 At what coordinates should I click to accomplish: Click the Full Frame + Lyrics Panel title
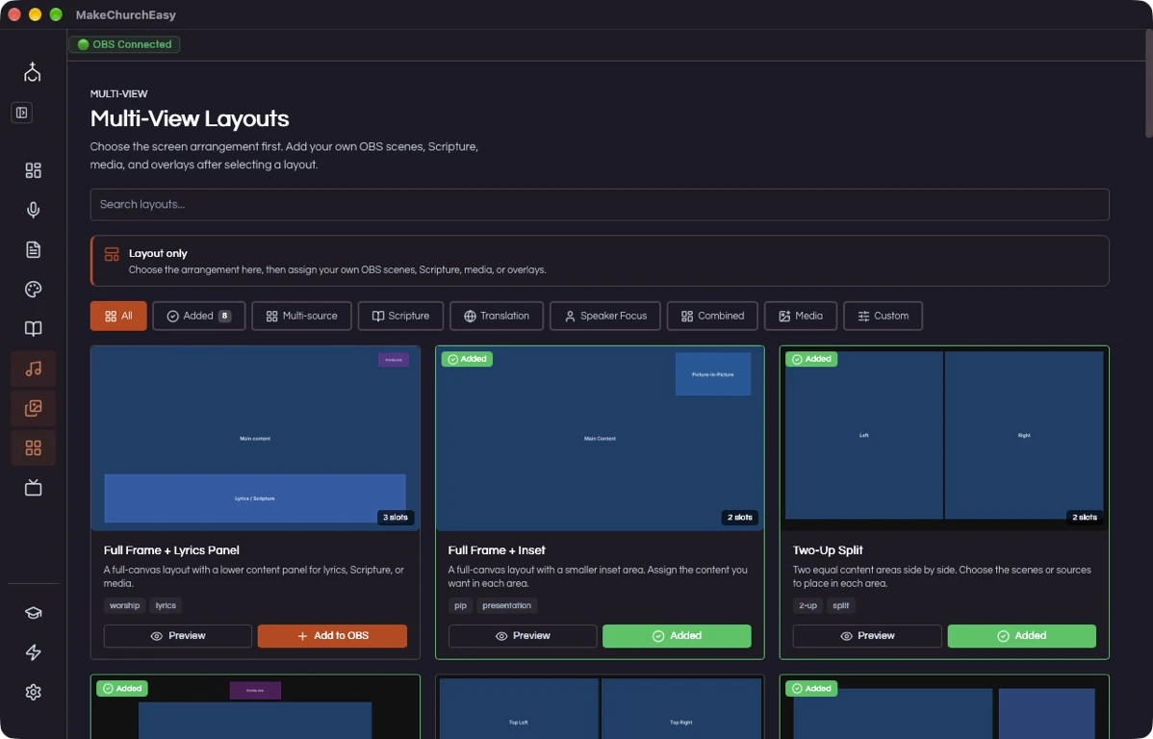point(171,550)
